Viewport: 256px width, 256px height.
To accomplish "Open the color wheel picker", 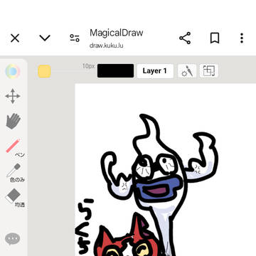I will click(x=13, y=71).
